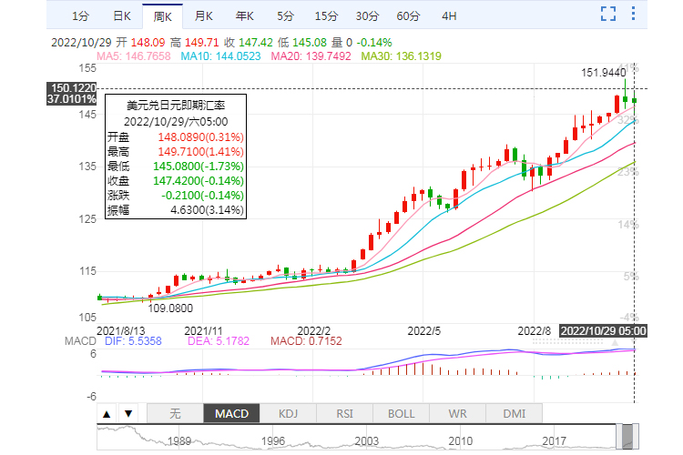Click the MA20: 139.7492 legend label

(311, 56)
